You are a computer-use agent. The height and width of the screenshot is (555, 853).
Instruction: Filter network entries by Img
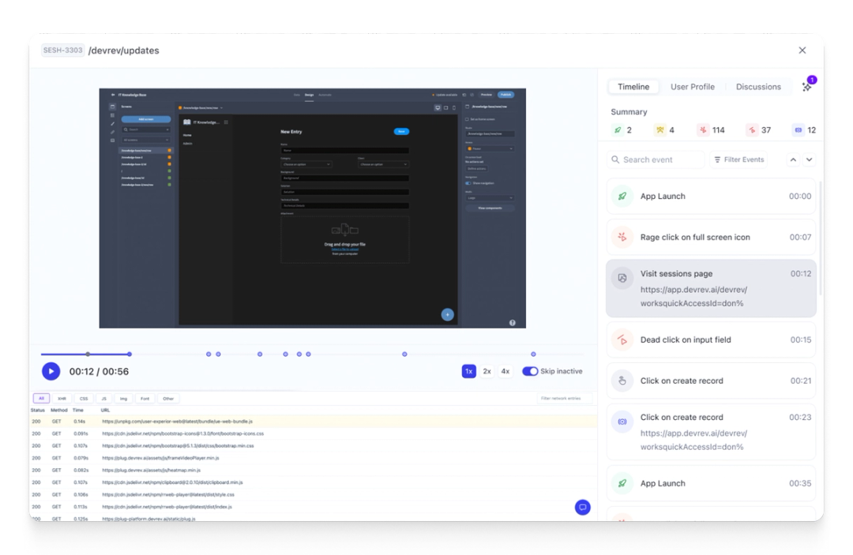(123, 399)
